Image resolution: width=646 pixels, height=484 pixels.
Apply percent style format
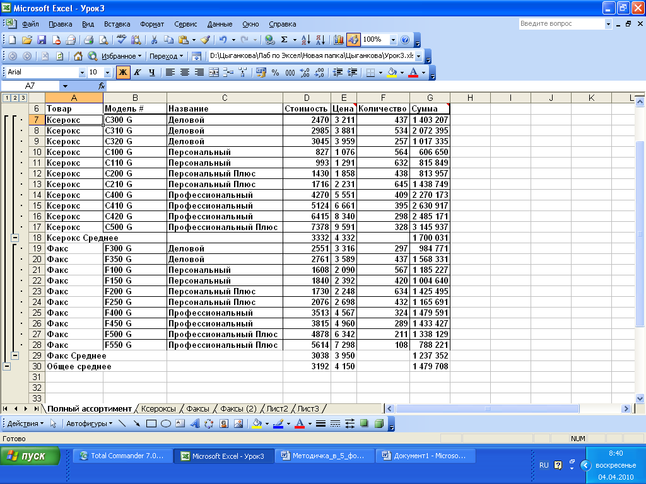(276, 73)
